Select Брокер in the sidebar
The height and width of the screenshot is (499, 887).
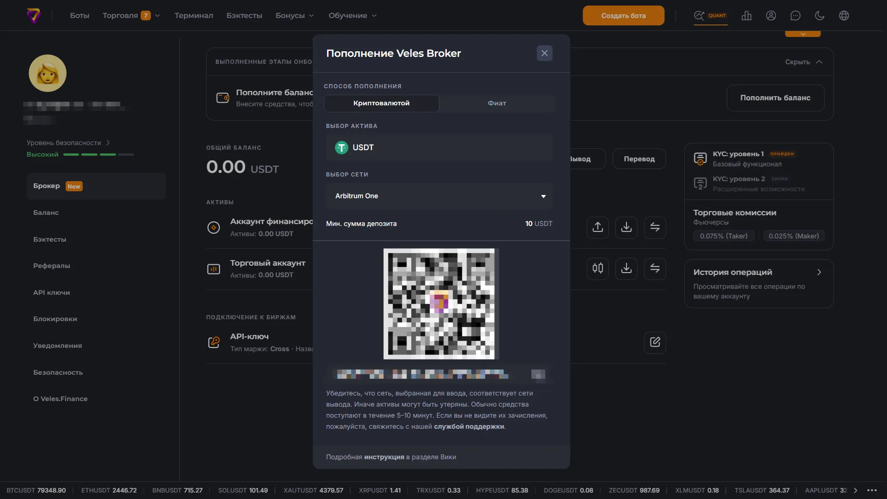(x=96, y=186)
